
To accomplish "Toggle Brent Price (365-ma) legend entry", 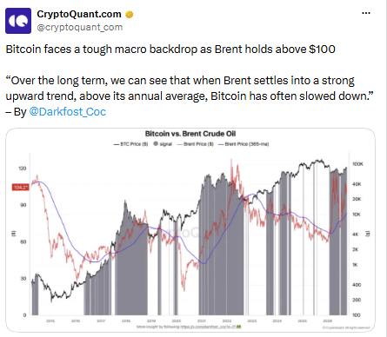I will 244,144.
